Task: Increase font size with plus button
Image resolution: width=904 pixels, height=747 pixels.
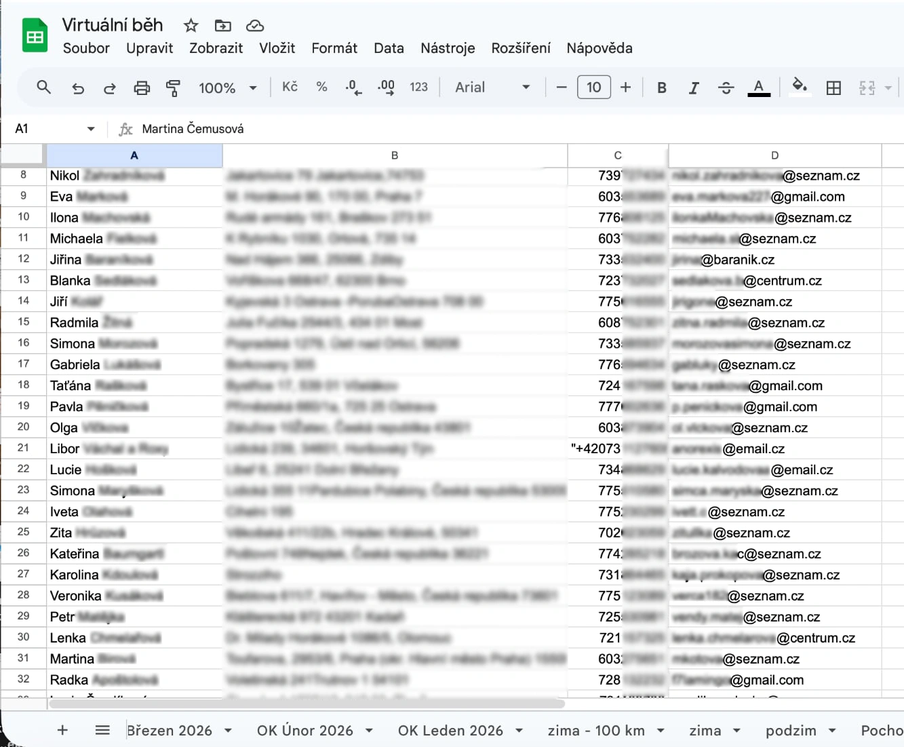Action: (625, 87)
